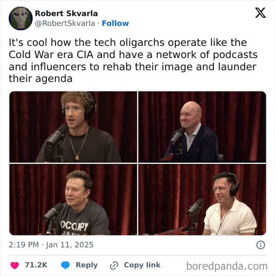Screen dimensions: 275x276
Task: Click the Reply label
Action: point(86,265)
